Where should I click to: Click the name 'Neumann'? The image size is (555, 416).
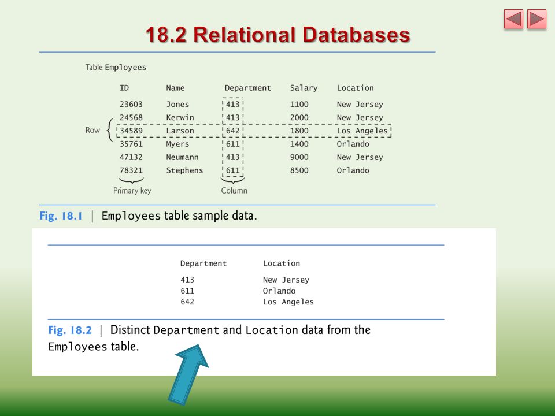click(182, 157)
